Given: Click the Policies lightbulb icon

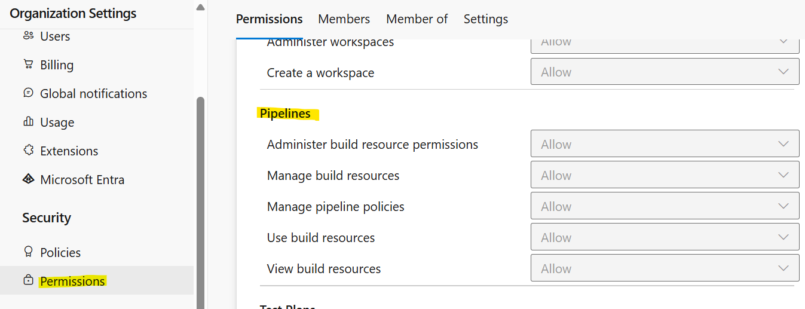Looking at the screenshot, I should coord(28,252).
